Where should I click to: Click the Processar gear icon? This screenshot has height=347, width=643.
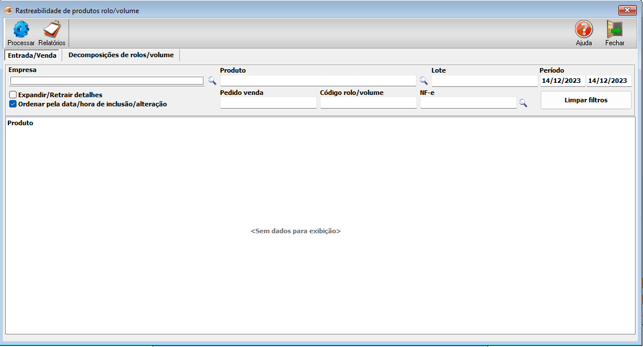[x=21, y=30]
